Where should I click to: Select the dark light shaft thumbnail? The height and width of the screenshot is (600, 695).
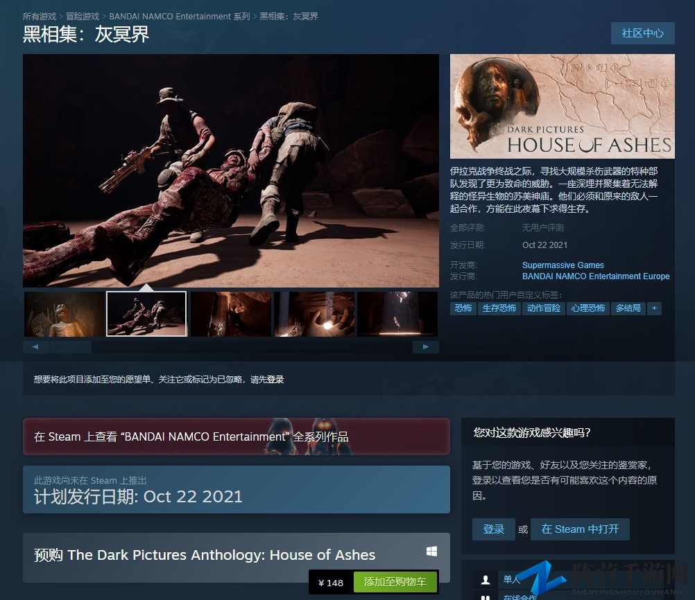tap(397, 314)
